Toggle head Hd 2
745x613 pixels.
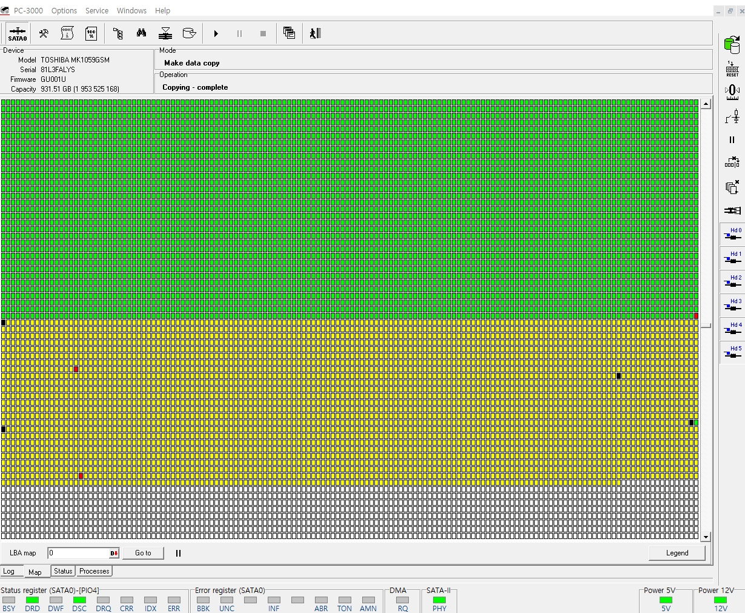[732, 282]
